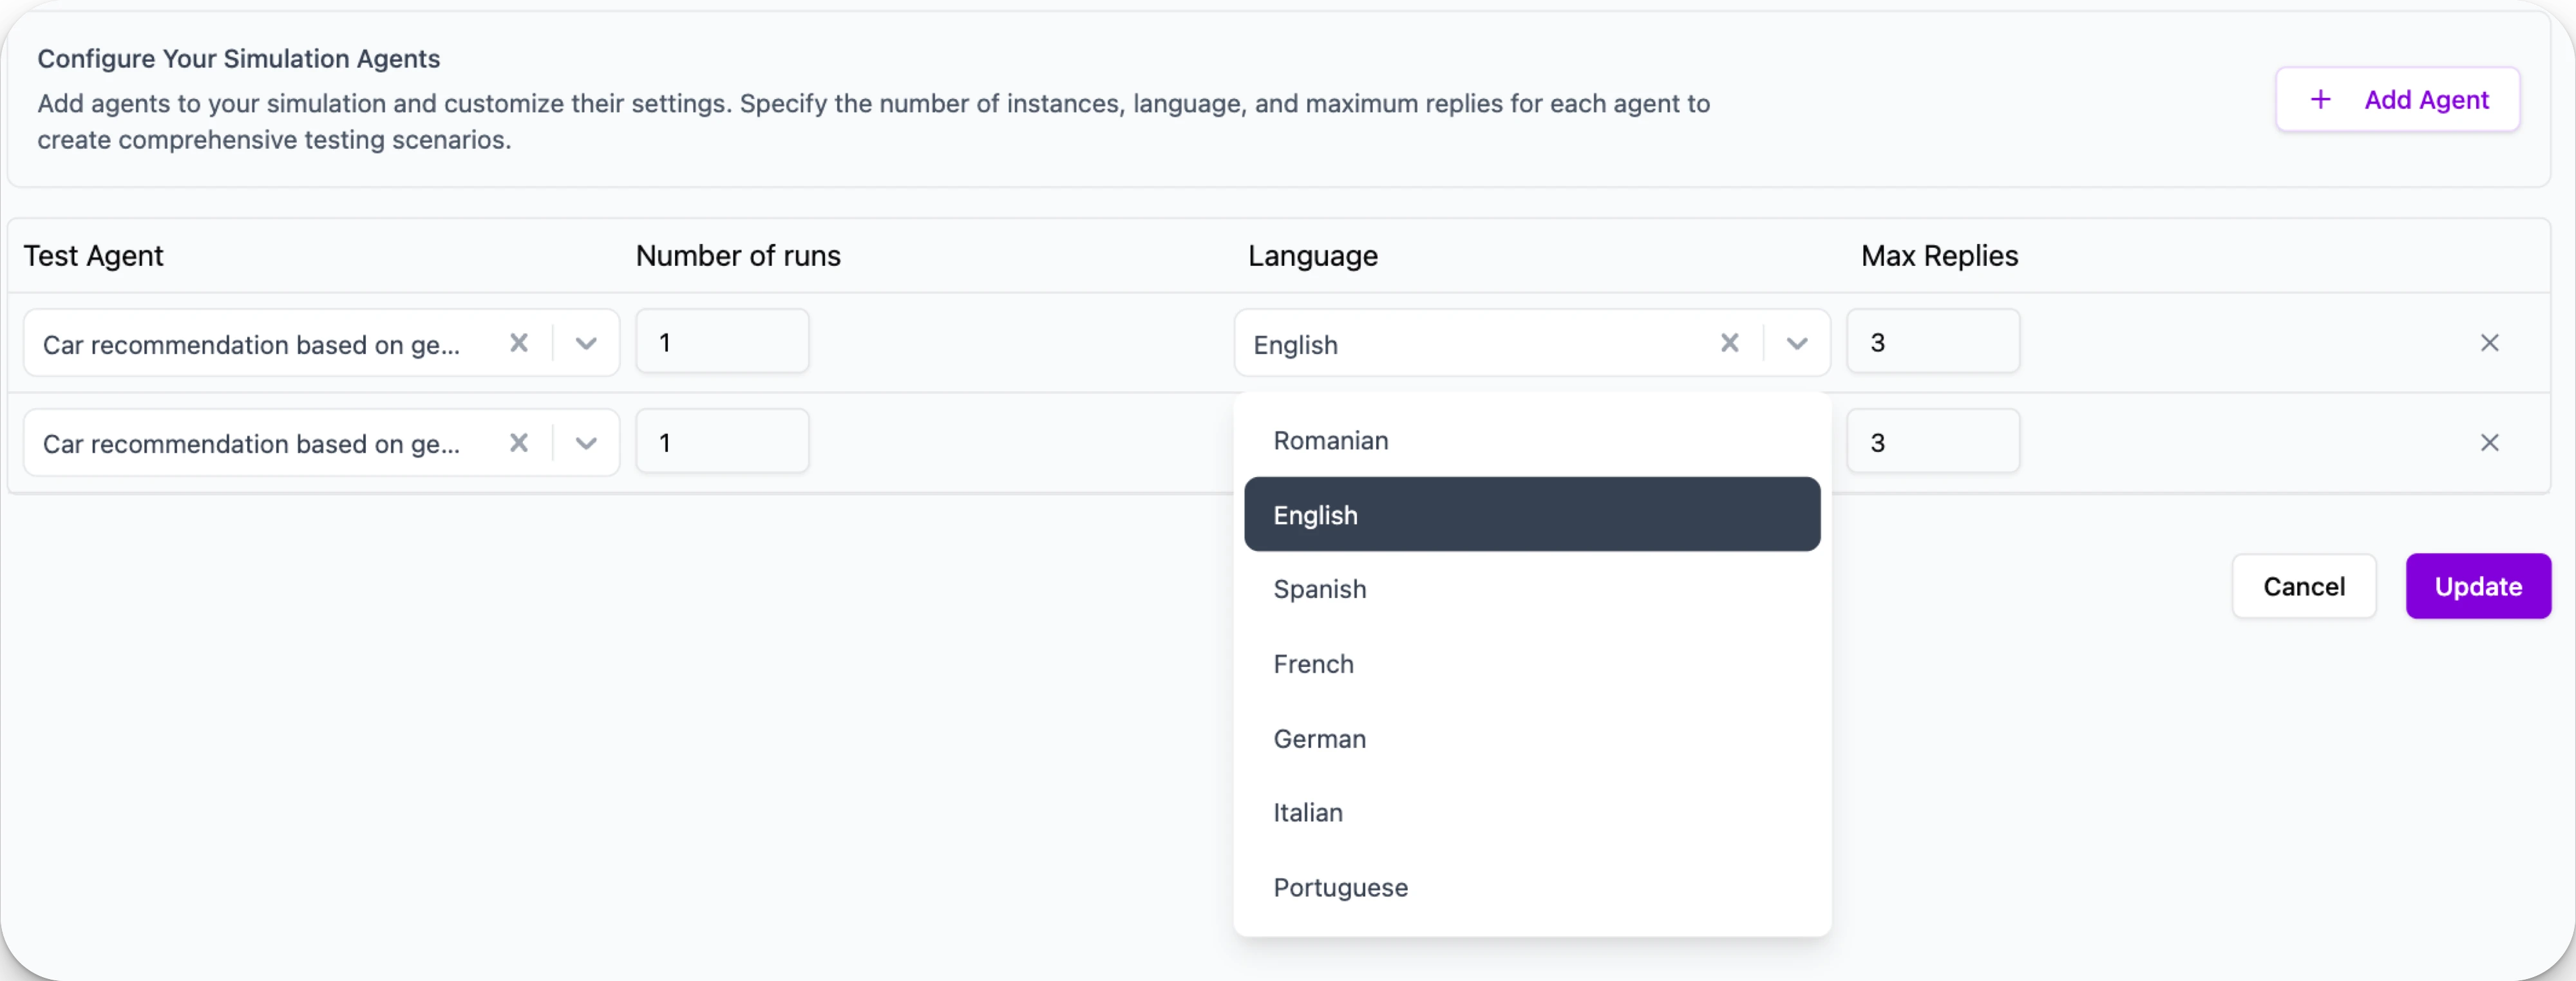The height and width of the screenshot is (981, 2576).
Task: Focus first row Number of runs field
Action: click(721, 343)
